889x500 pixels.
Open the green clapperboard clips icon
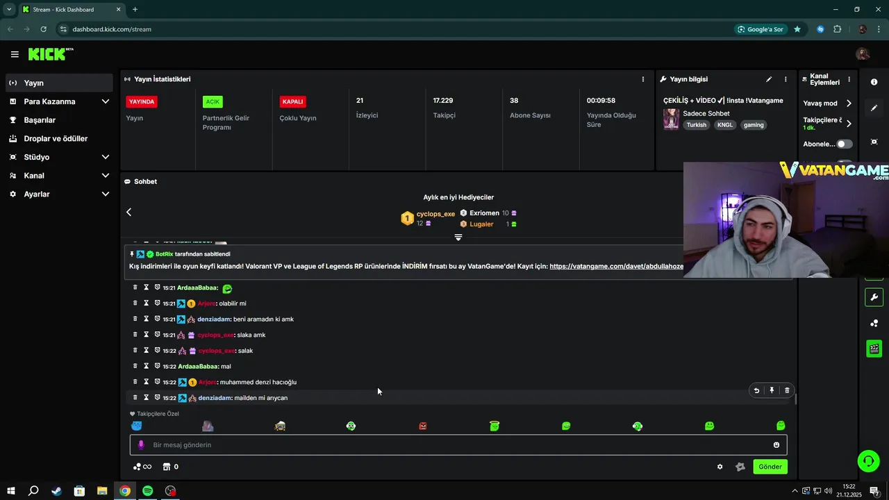pyautogui.click(x=874, y=349)
